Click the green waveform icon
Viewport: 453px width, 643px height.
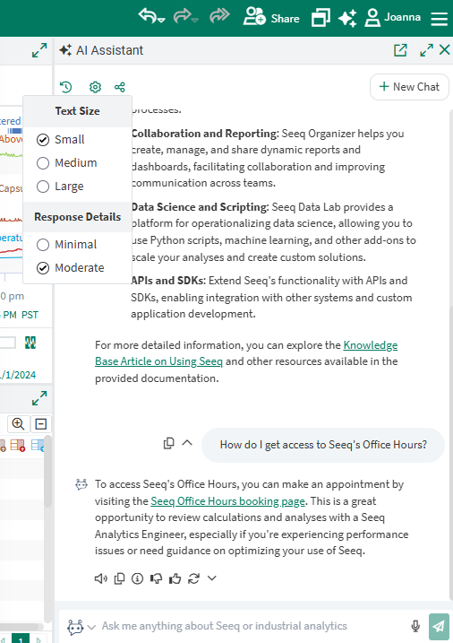pos(30,343)
